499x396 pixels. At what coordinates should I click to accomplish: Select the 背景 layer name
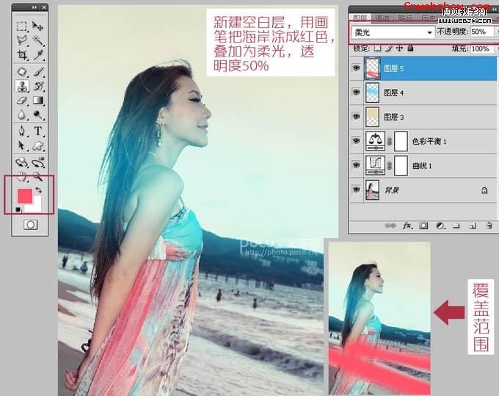392,190
